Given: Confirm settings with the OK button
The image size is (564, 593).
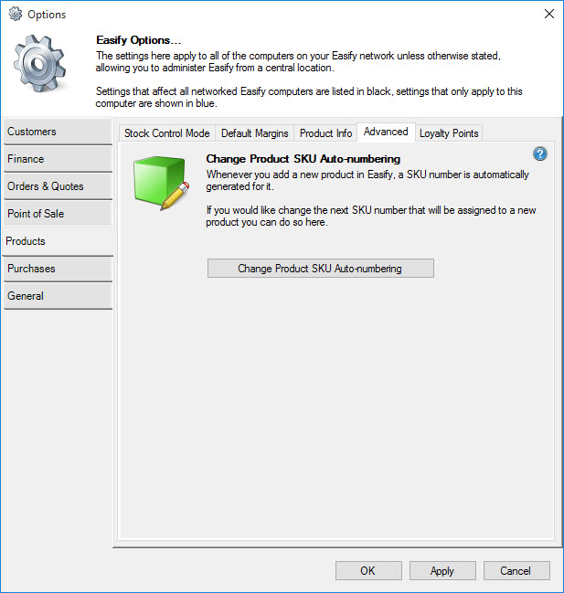Looking at the screenshot, I should [x=368, y=571].
